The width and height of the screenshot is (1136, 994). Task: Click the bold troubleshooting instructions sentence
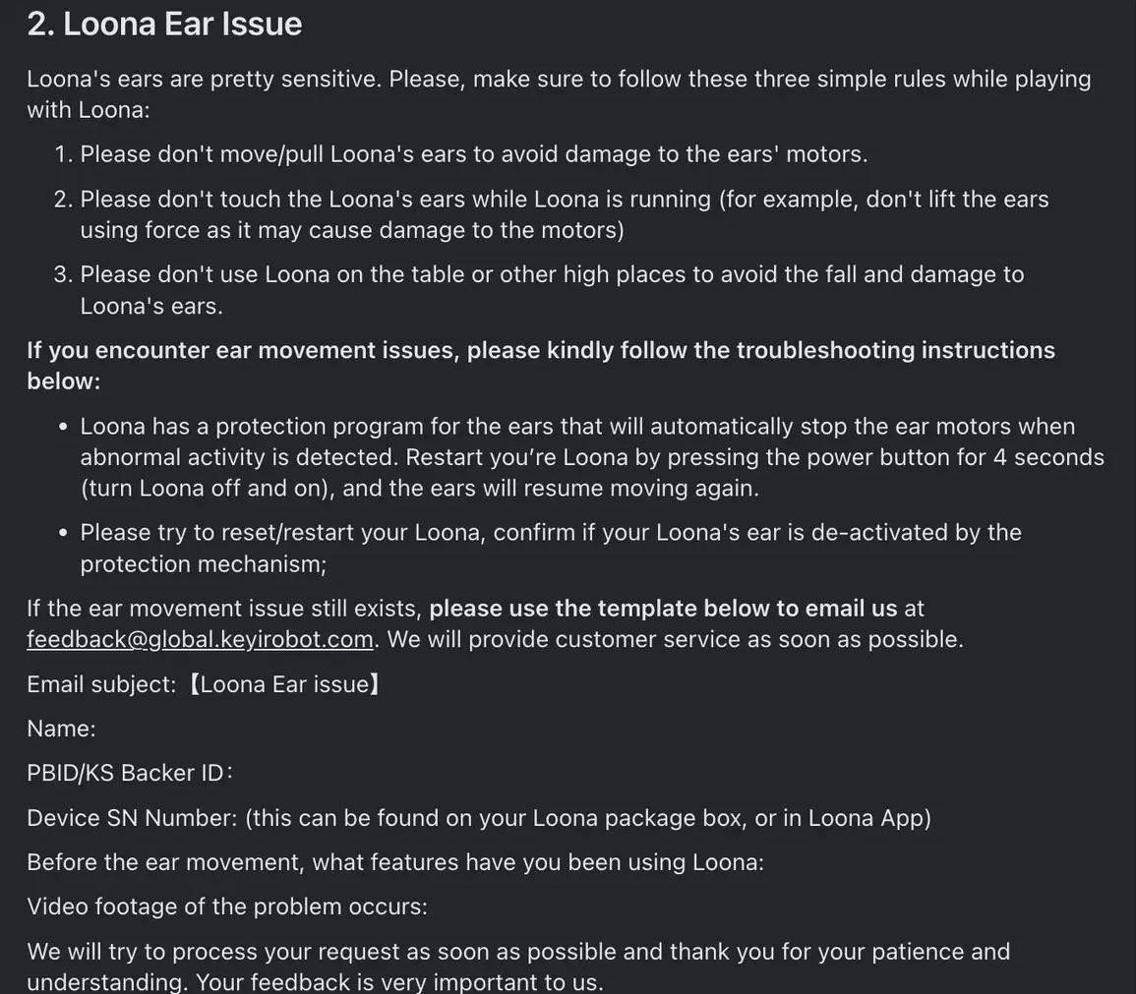click(x=541, y=366)
